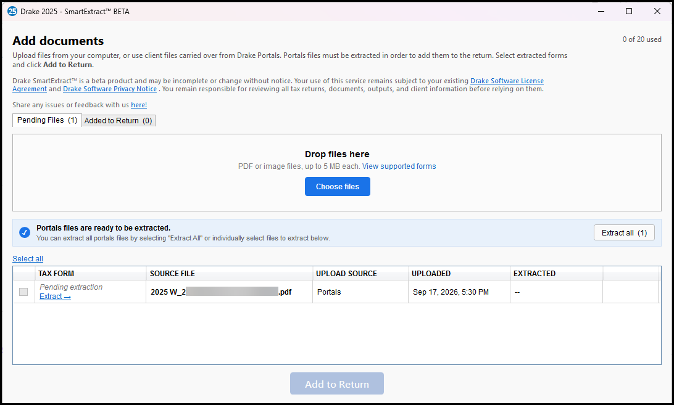674x405 pixels.
Task: Open View supported forms link
Action: [399, 166]
